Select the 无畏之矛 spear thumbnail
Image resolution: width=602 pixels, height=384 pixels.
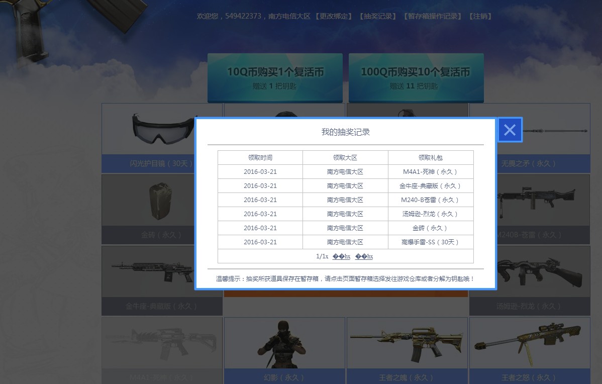point(556,131)
